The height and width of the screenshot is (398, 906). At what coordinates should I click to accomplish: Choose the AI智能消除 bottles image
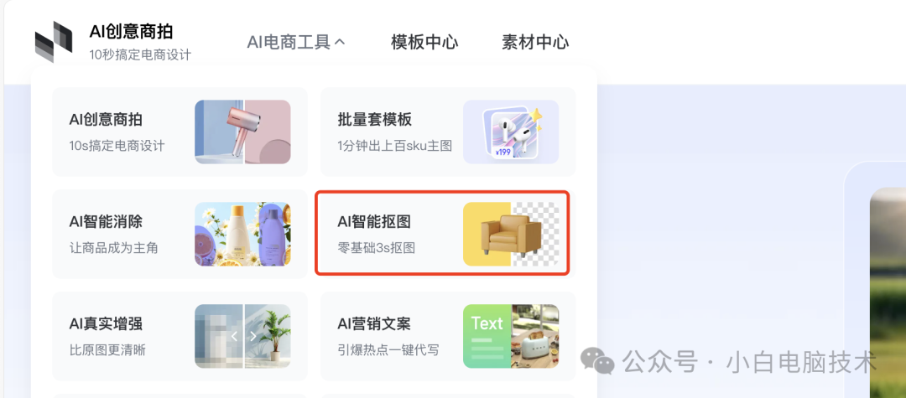[242, 234]
